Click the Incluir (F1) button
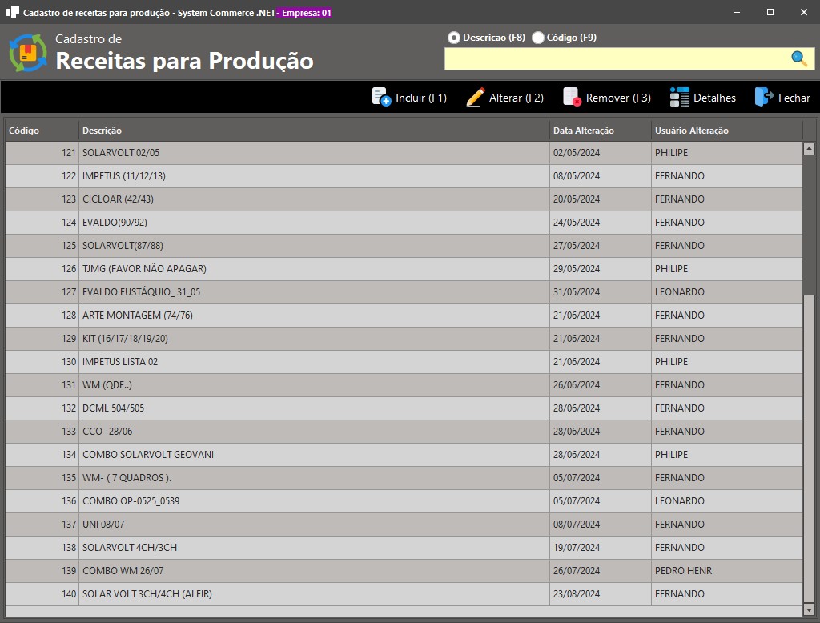The image size is (820, 623). 408,96
